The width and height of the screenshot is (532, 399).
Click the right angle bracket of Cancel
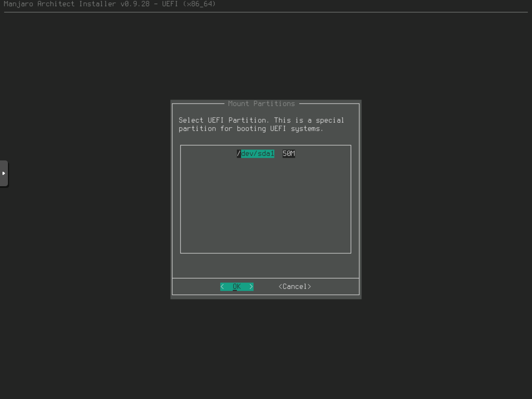tap(309, 287)
